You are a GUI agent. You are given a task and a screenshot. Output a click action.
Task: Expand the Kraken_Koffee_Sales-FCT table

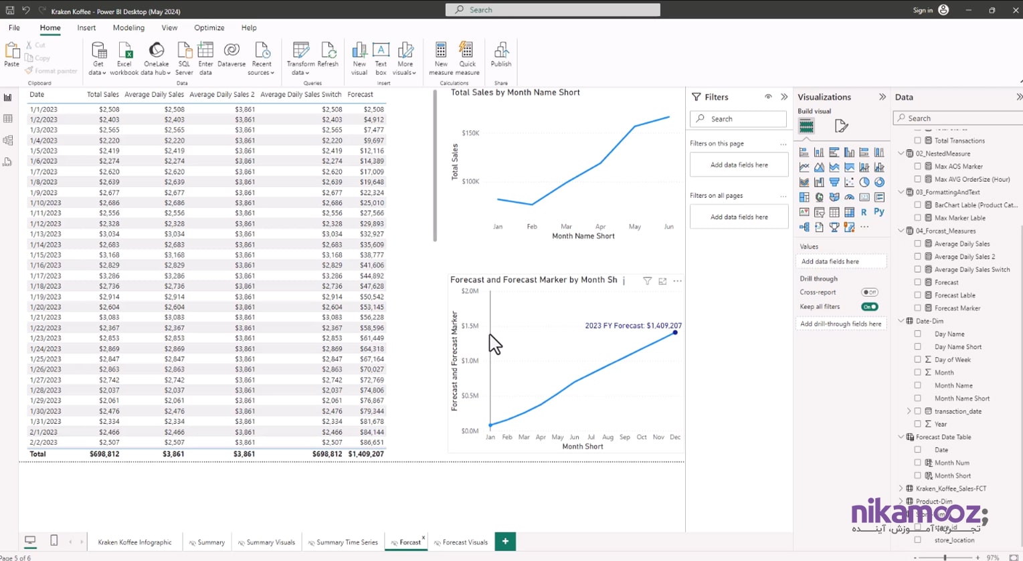pyautogui.click(x=901, y=489)
